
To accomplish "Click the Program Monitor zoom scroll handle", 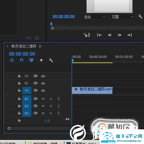I will [x=52, y=28].
